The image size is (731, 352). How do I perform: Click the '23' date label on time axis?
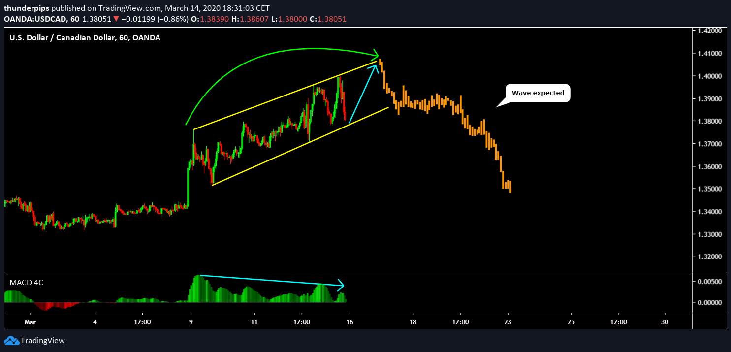[509, 322]
